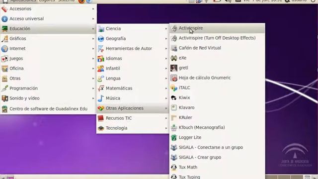The width and height of the screenshot is (318, 179).
Task: Click the Ciencia flask icon
Action: coord(101,29)
